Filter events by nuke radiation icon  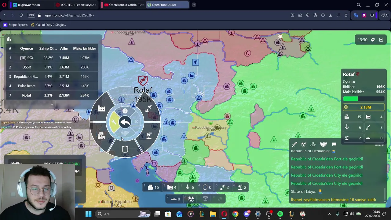304,144
